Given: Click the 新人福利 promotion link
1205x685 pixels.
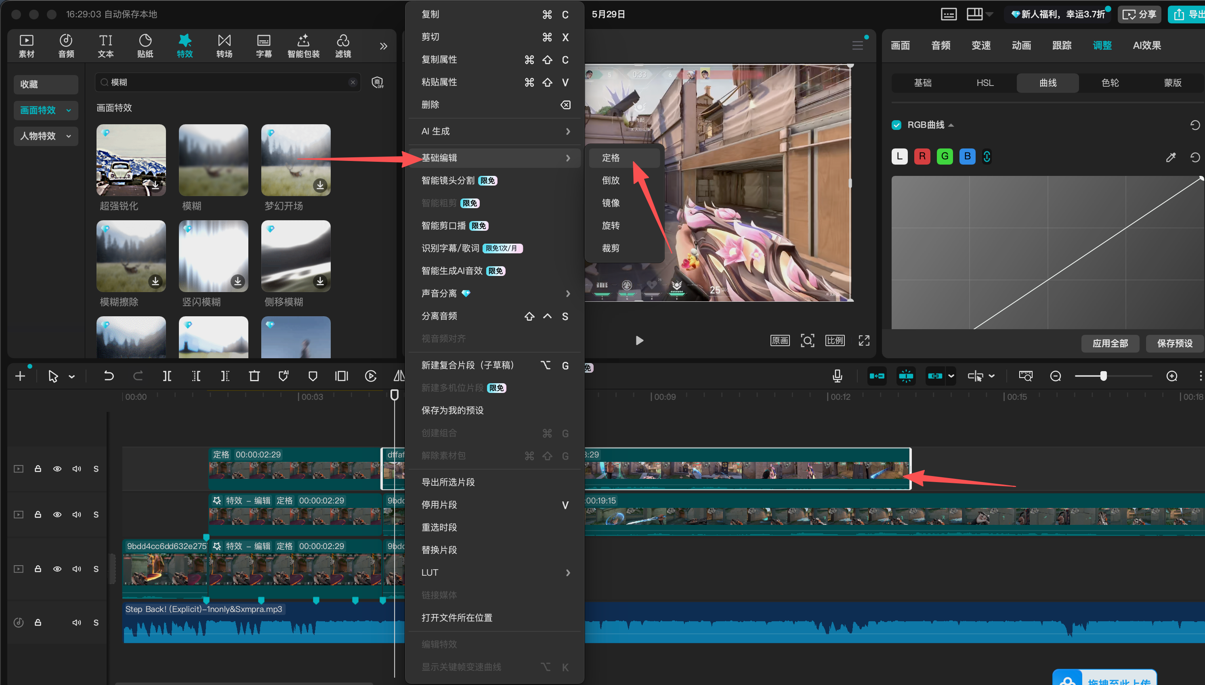Looking at the screenshot, I should click(1057, 14).
